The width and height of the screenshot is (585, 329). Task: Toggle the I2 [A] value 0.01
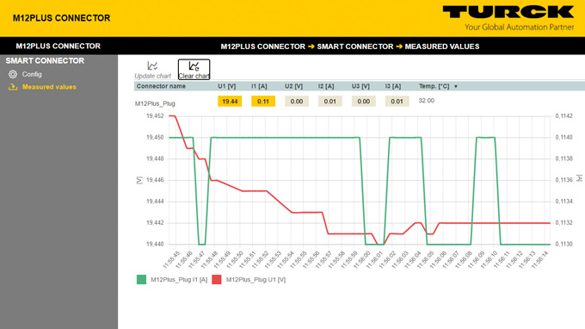click(x=329, y=102)
